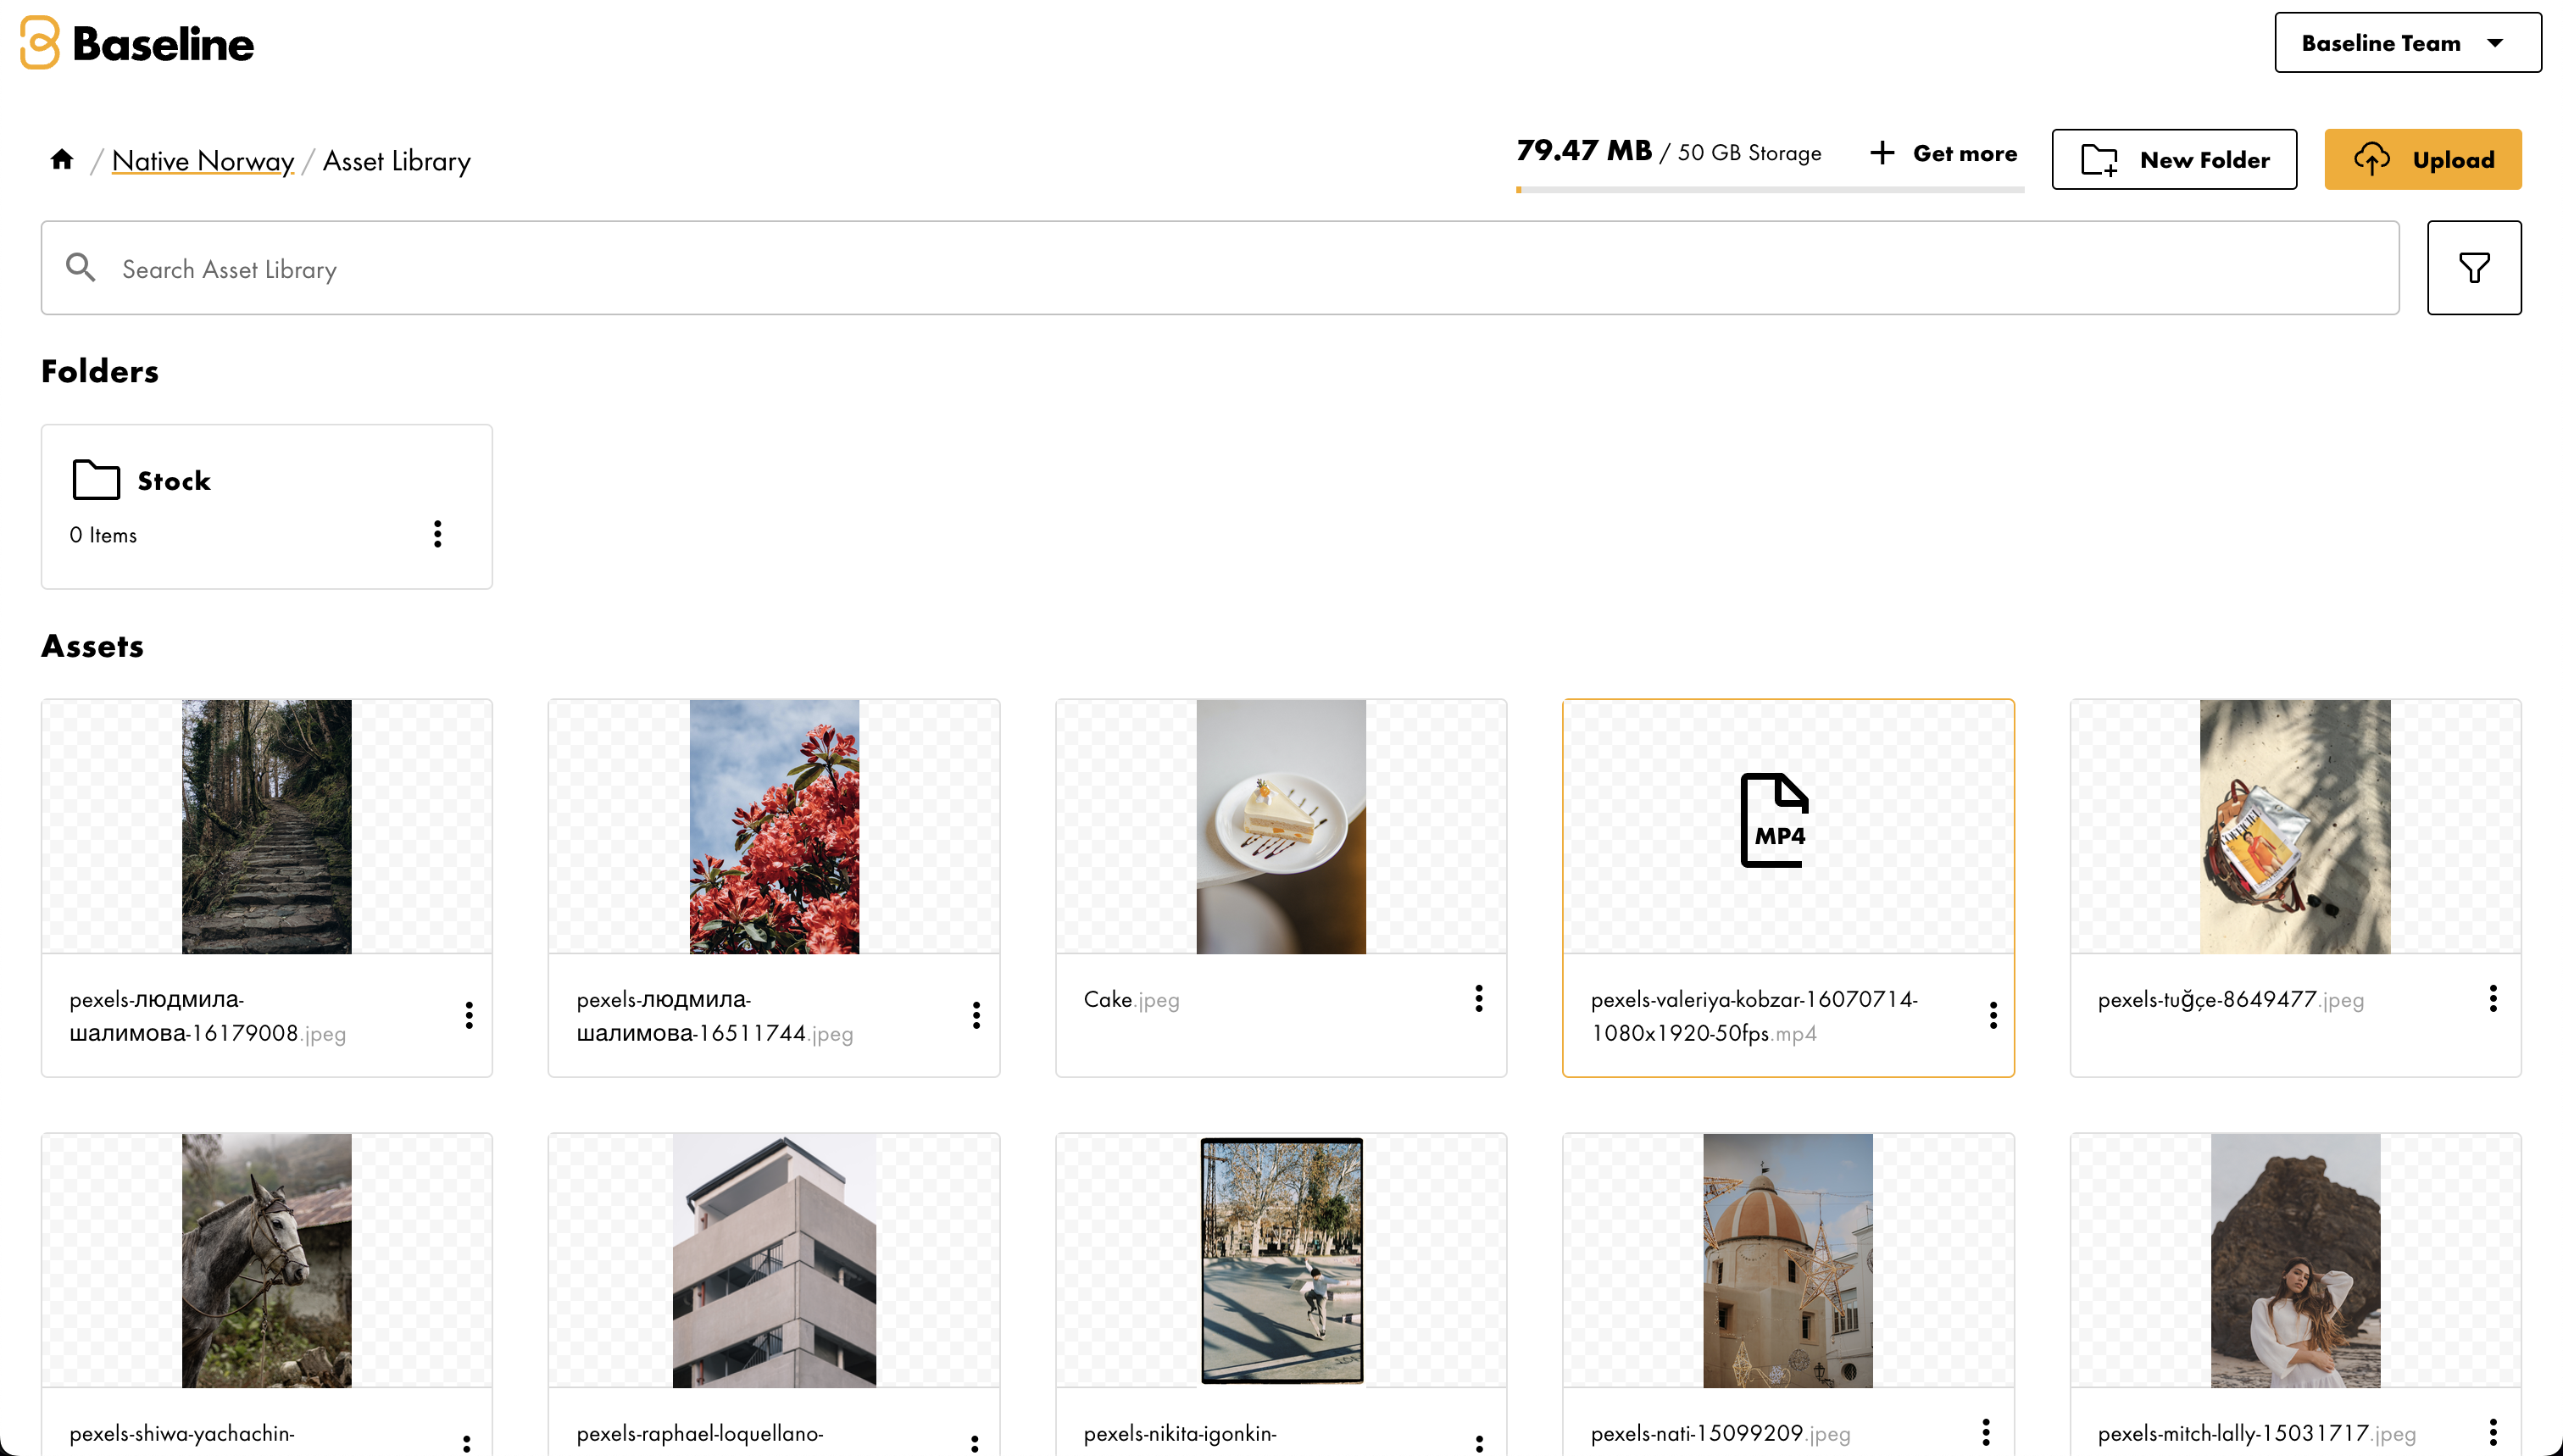Open the filter funnel icon
The height and width of the screenshot is (1456, 2563).
[x=2474, y=267]
